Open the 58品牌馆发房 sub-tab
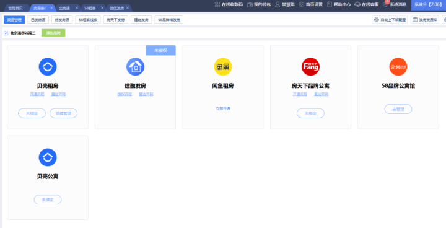Screen dimensions: 446x228 click(169, 20)
